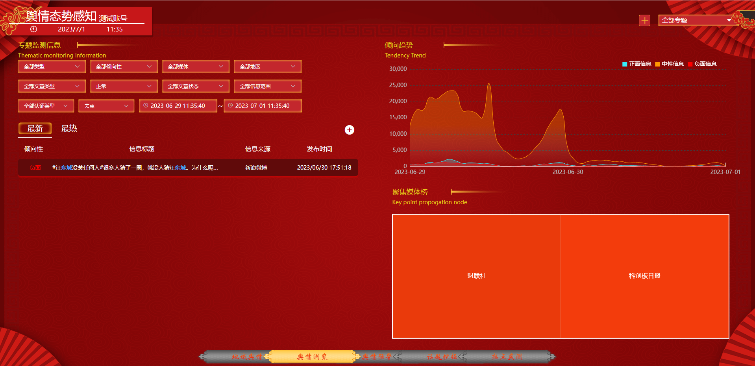The image size is (755, 366).
Task: Click the 倾向性 column header
Action: pos(33,149)
